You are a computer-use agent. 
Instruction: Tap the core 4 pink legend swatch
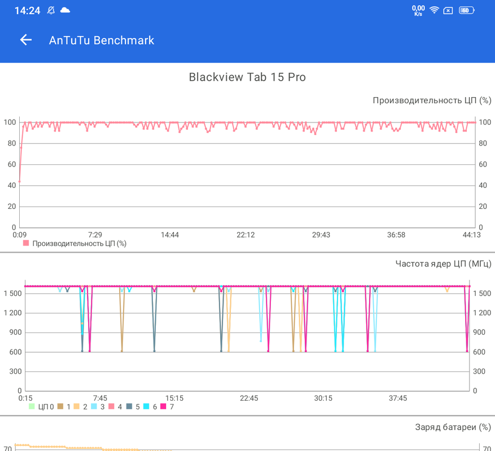click(111, 406)
